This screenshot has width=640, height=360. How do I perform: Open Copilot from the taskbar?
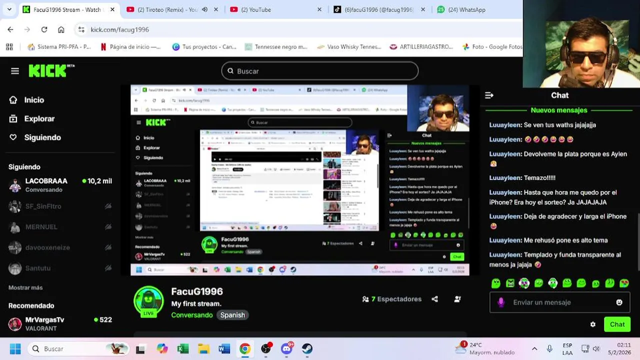tap(162, 348)
